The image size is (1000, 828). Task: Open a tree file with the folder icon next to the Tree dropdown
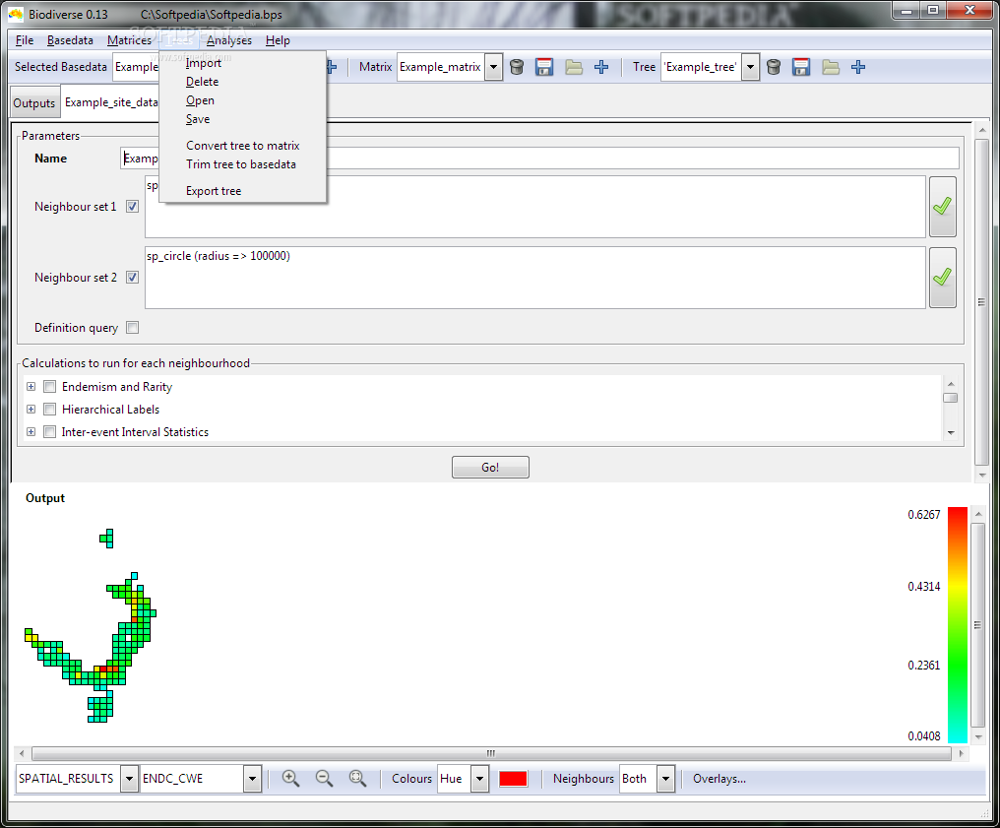(831, 67)
